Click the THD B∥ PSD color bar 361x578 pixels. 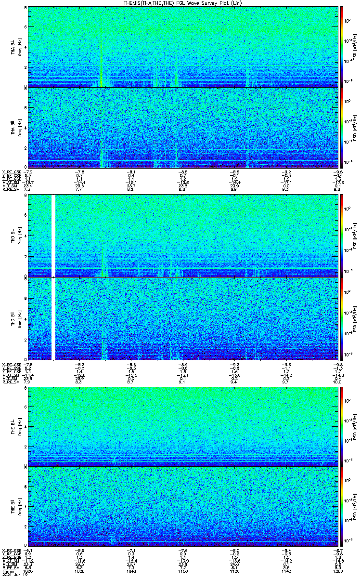pyautogui.click(x=342, y=318)
